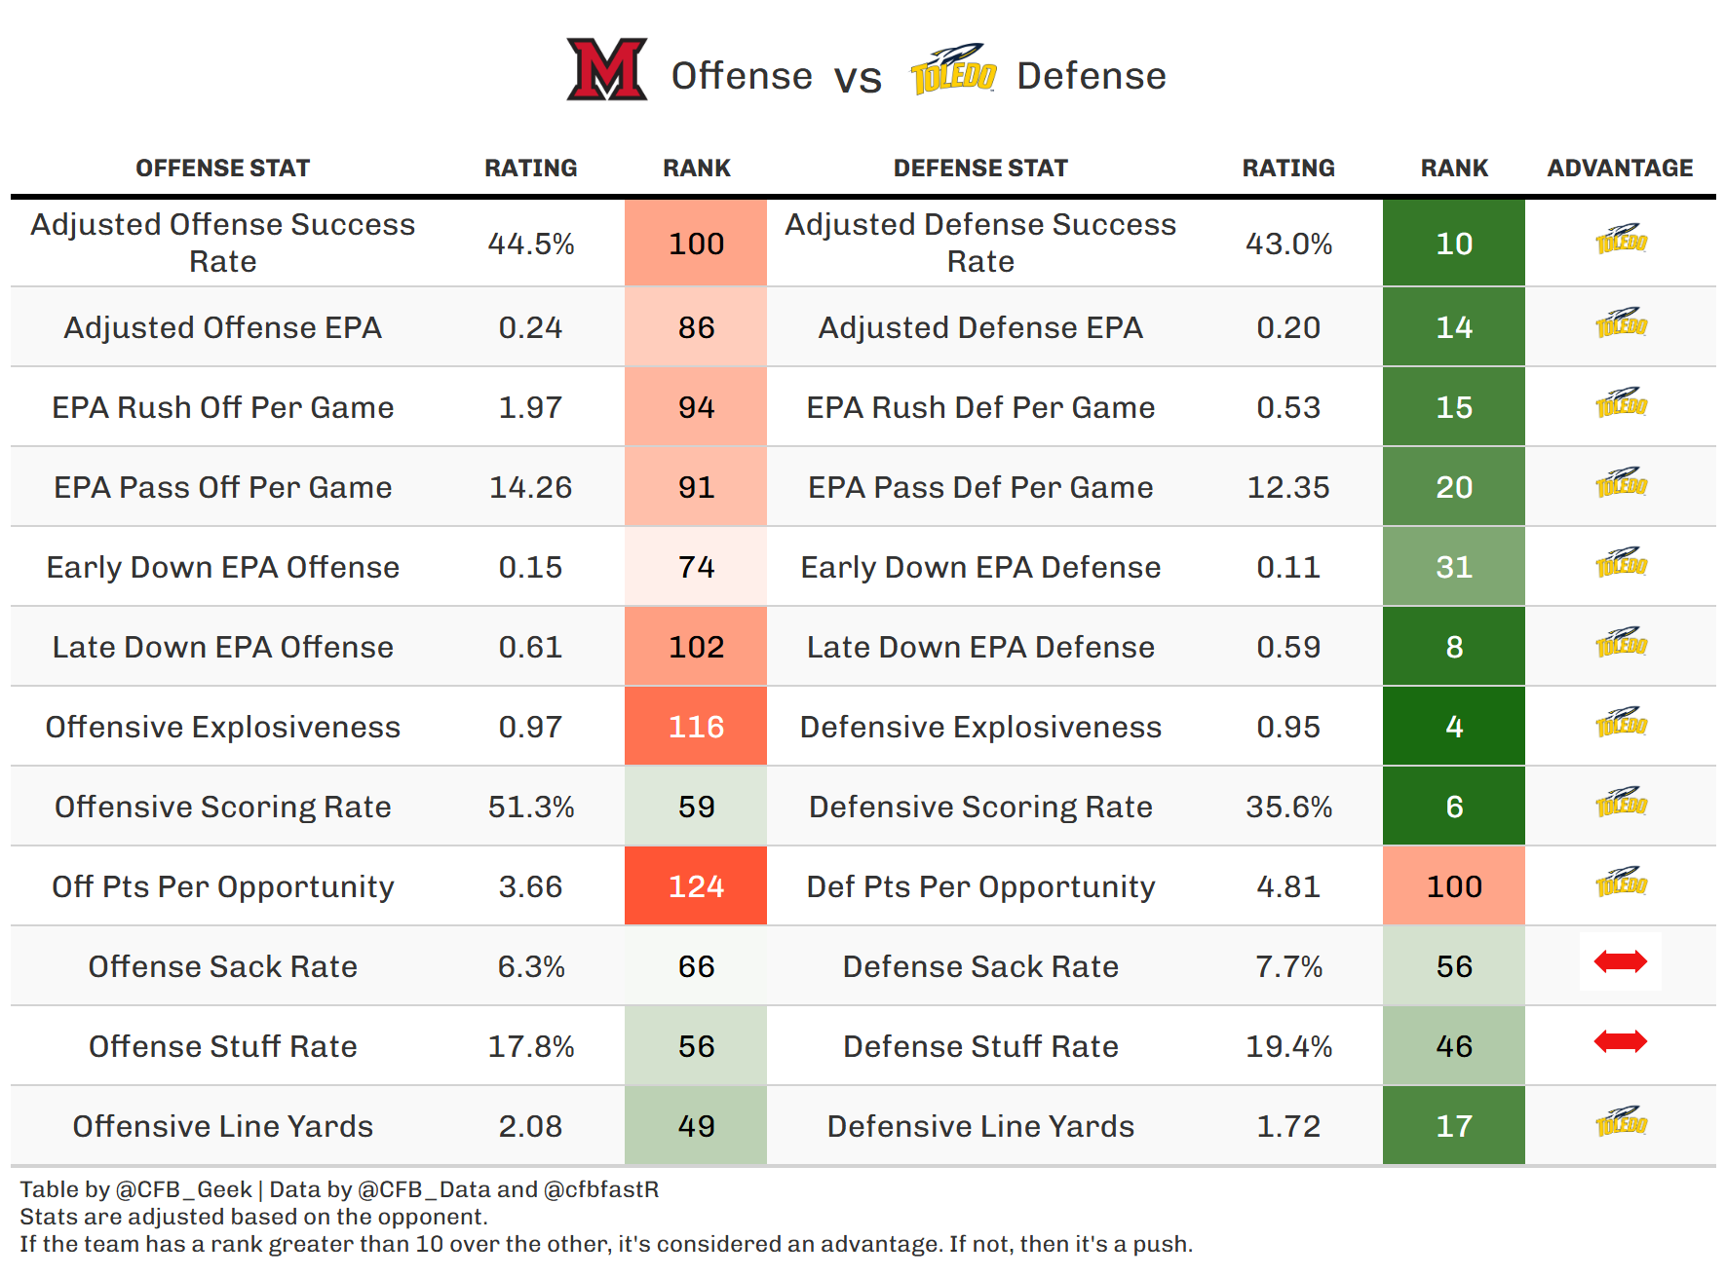
Task: Click the orange offense rank 116 cell
Action: click(x=696, y=727)
